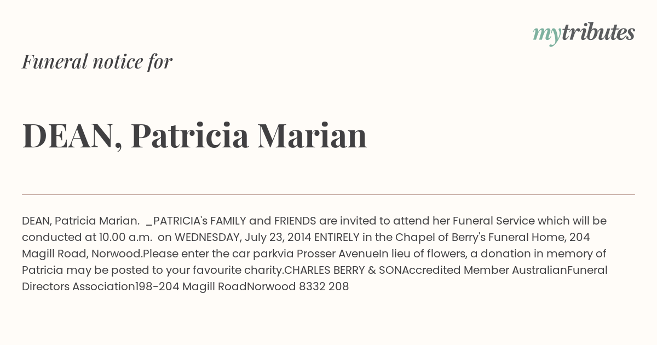Viewport: 657px width, 345px height.
Task: Click 'Funeral Service' words in paragraph
Action: click(x=494, y=221)
